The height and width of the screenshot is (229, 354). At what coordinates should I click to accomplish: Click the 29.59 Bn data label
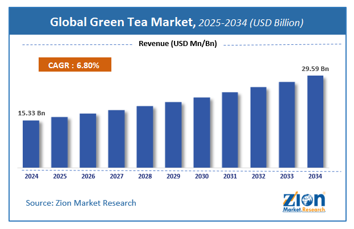pos(315,69)
